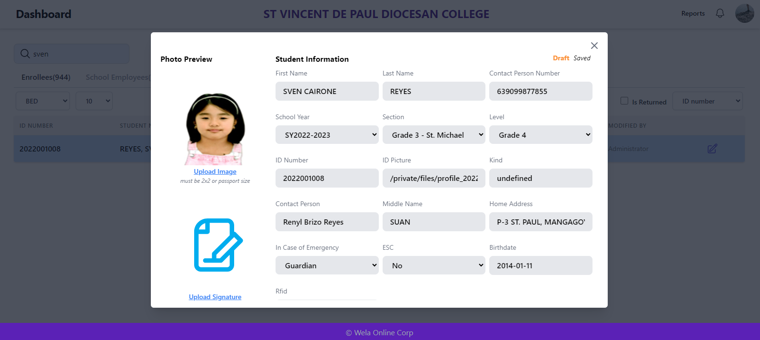The height and width of the screenshot is (340, 760).
Task: Click the Draft status label
Action: coord(561,58)
